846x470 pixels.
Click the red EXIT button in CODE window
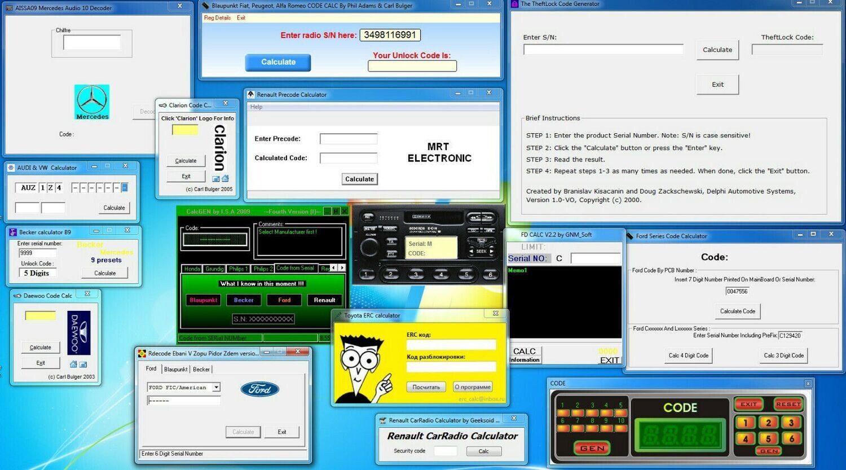[748, 404]
